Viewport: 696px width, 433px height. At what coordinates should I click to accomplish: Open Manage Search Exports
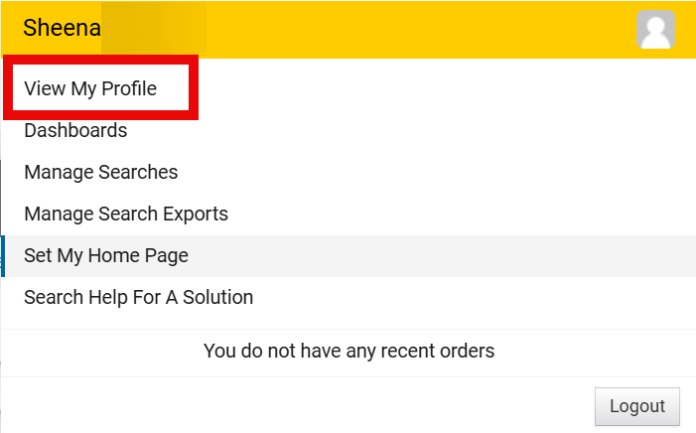click(126, 215)
